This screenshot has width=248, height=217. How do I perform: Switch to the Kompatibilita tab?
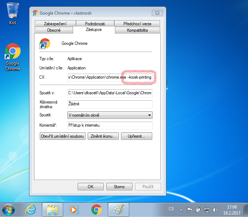[137, 30]
